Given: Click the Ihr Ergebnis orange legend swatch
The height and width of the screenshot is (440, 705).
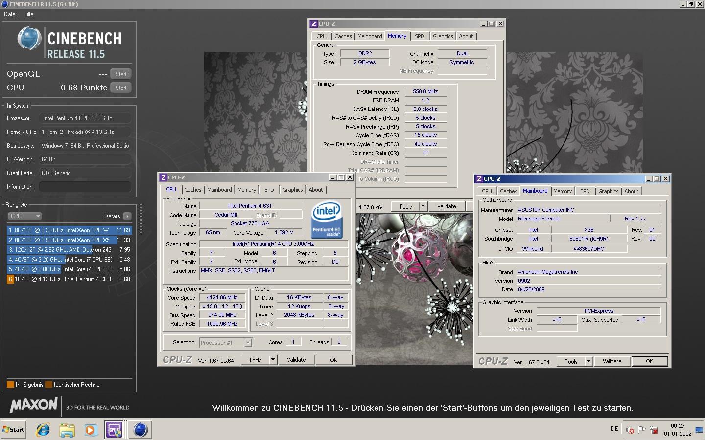Looking at the screenshot, I should tap(10, 385).
